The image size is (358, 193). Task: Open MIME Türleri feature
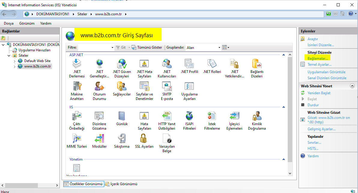[x=77, y=141]
